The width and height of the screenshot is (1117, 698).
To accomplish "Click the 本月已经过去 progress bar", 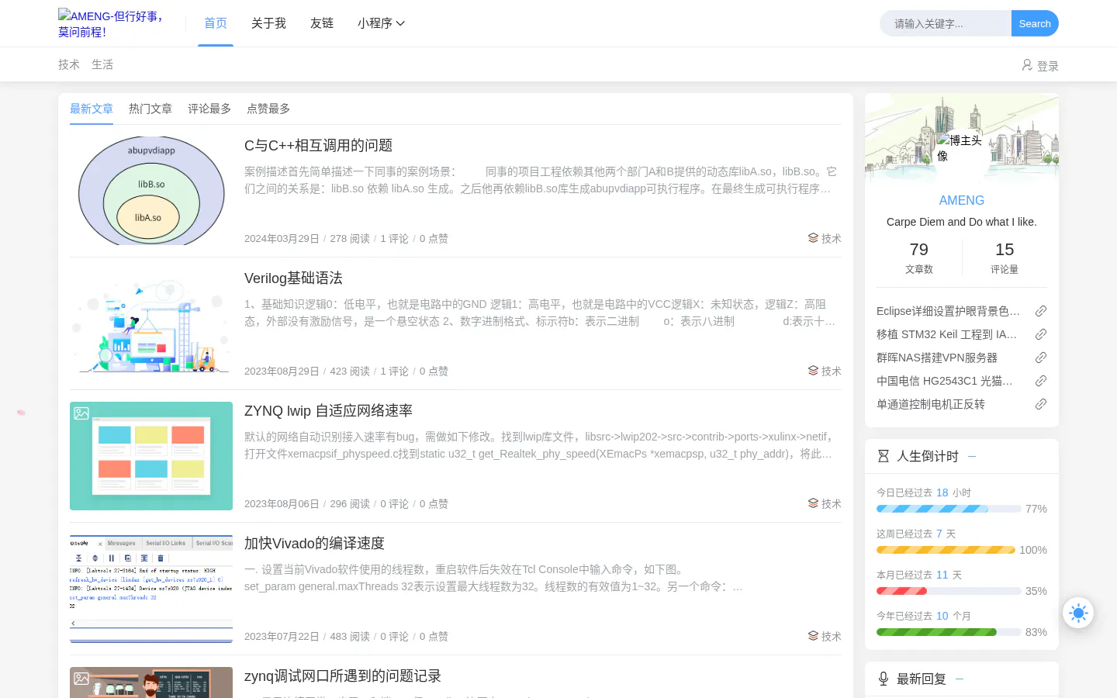I will click(x=949, y=591).
